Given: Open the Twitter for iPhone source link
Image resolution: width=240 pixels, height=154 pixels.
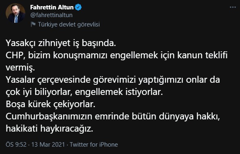Looking at the screenshot, I should tap(94, 145).
